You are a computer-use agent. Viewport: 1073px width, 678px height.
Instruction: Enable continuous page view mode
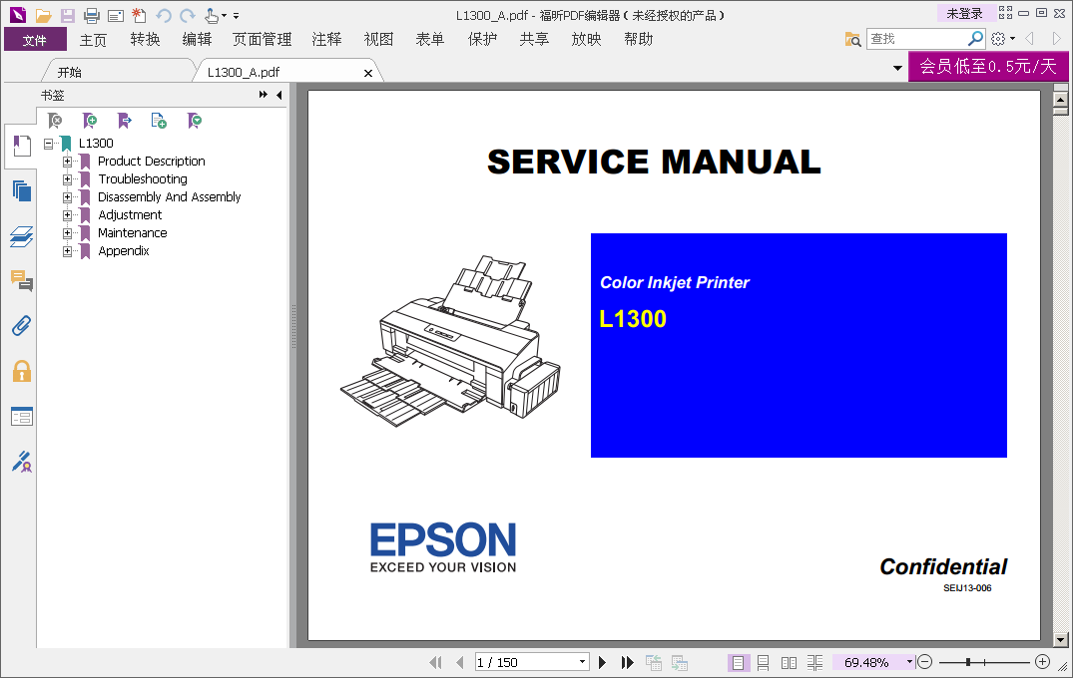point(763,662)
